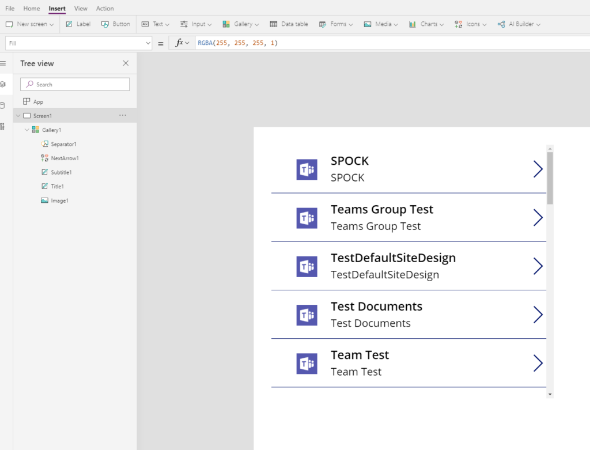Open the Advanced tools sidebar icon
The width and height of the screenshot is (590, 450).
pos(3,127)
